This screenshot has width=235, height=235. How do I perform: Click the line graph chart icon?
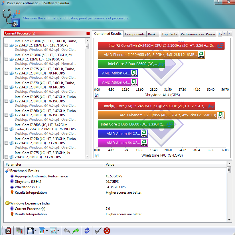pyautogui.click(x=53, y=231)
